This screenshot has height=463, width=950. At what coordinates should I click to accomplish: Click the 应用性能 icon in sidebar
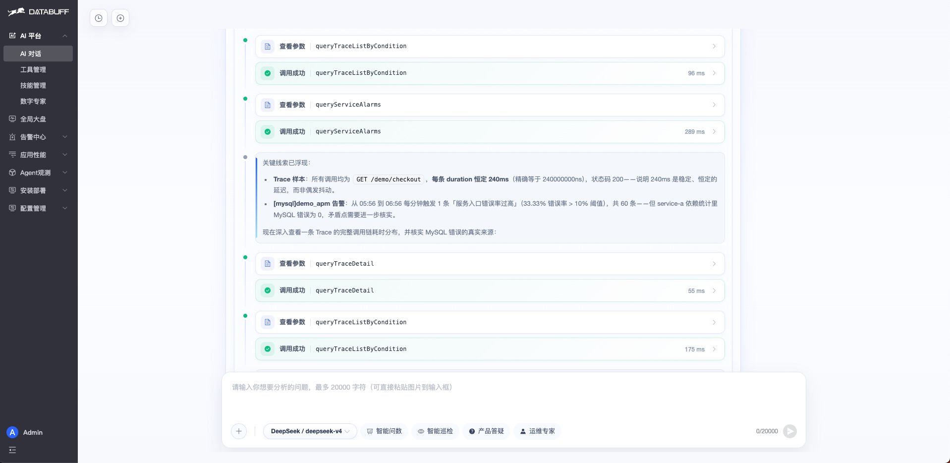[x=12, y=155]
